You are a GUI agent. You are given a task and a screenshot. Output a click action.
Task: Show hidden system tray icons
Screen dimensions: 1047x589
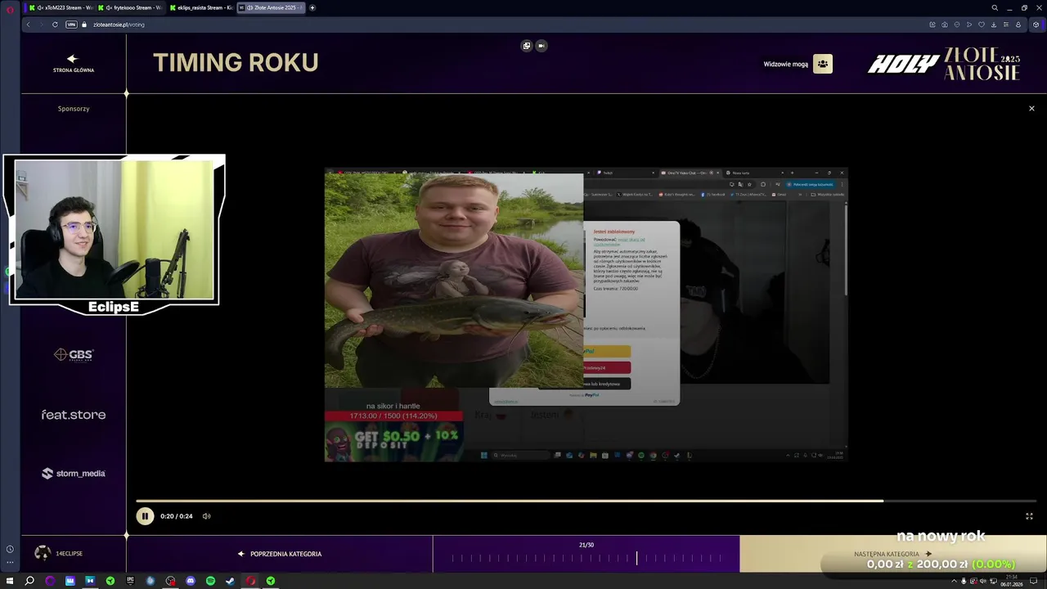953,581
